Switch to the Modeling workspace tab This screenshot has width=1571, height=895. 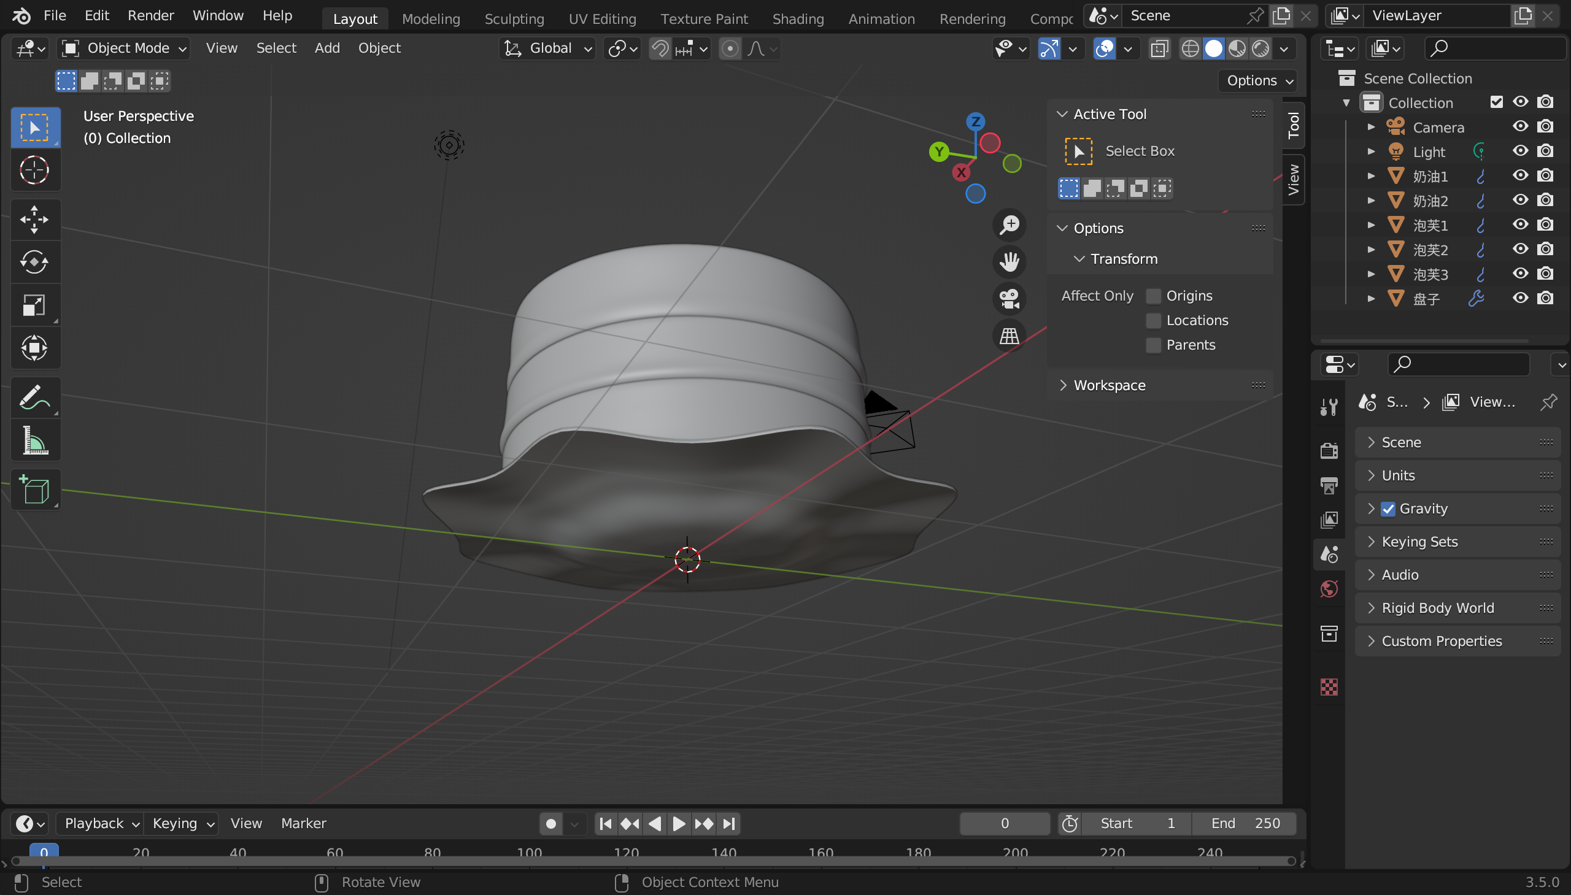pyautogui.click(x=431, y=19)
